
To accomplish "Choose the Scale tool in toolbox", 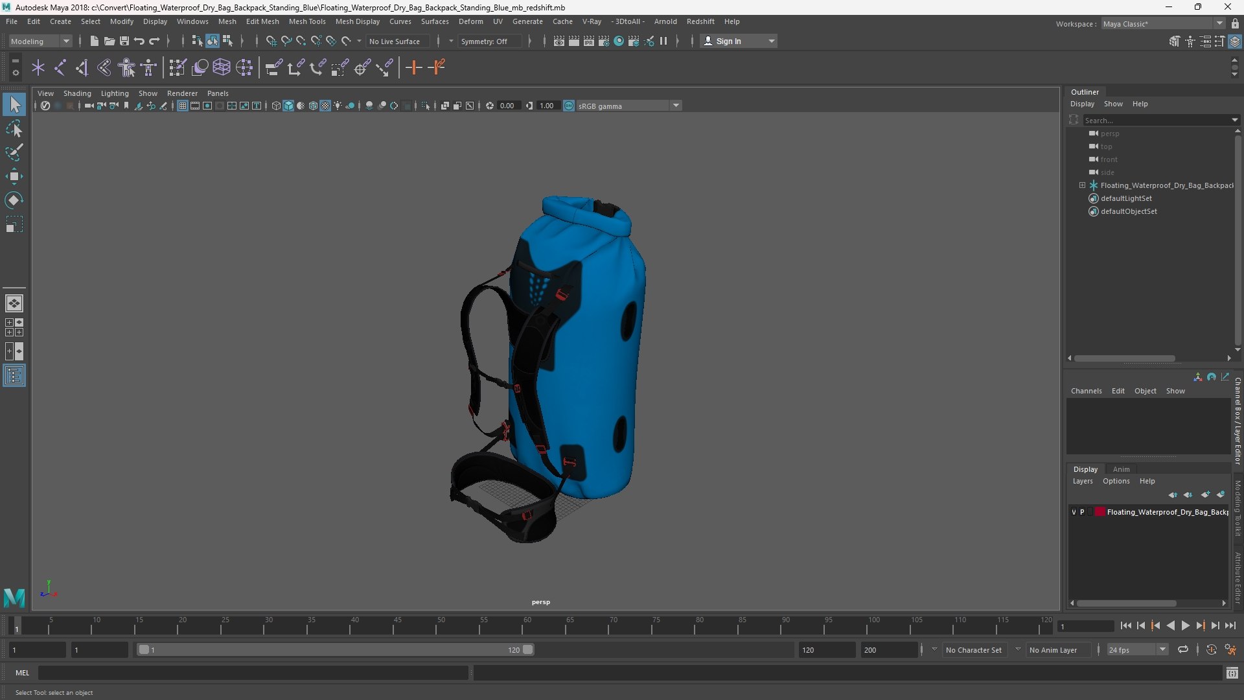I will click(x=14, y=224).
